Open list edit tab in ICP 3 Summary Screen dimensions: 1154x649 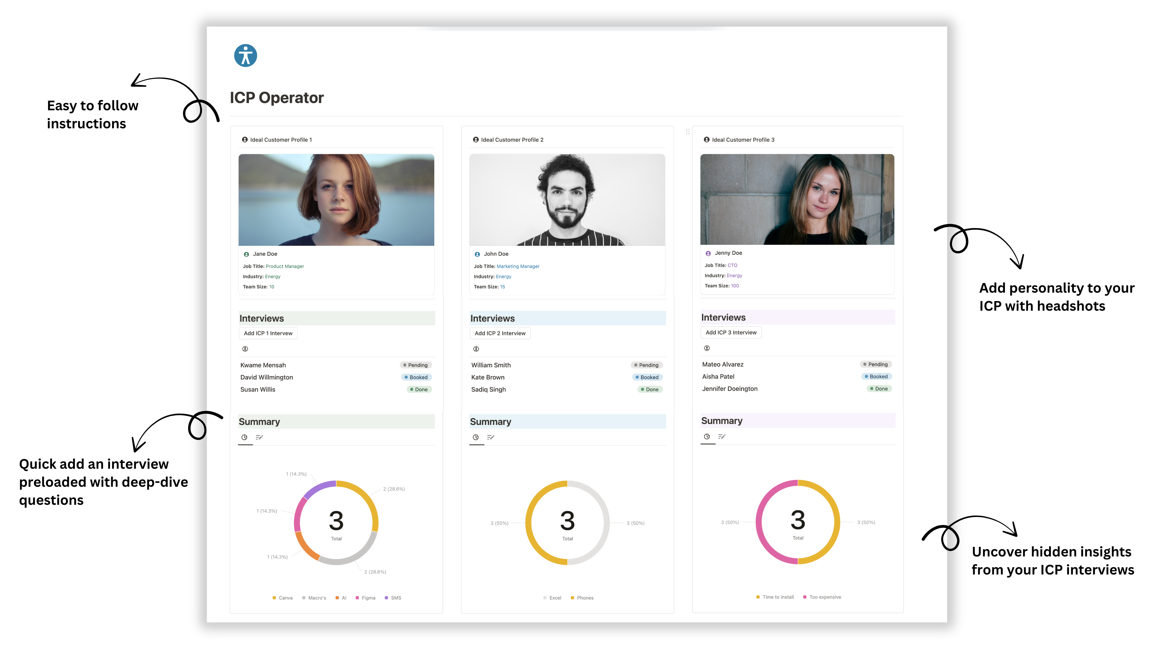pyautogui.click(x=722, y=436)
